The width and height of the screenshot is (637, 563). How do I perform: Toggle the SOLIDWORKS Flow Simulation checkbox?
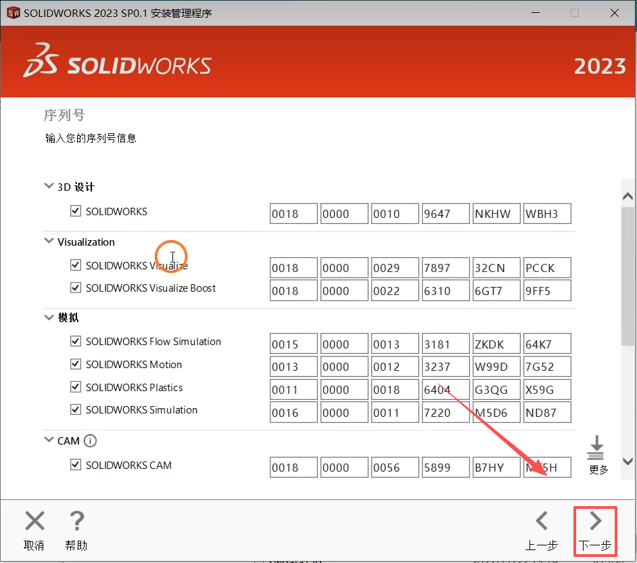pos(76,342)
